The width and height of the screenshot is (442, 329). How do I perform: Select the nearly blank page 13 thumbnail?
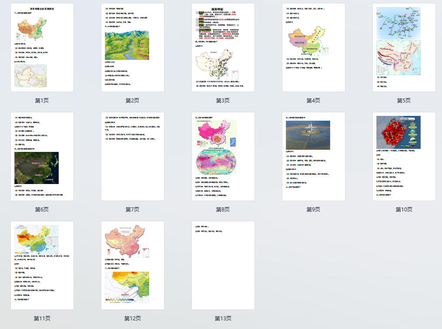(223, 266)
